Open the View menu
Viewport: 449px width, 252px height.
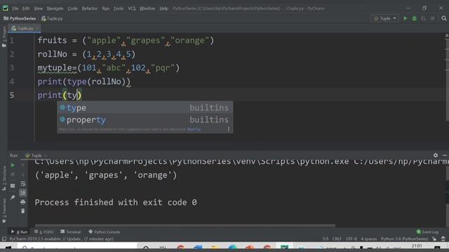point(38,8)
